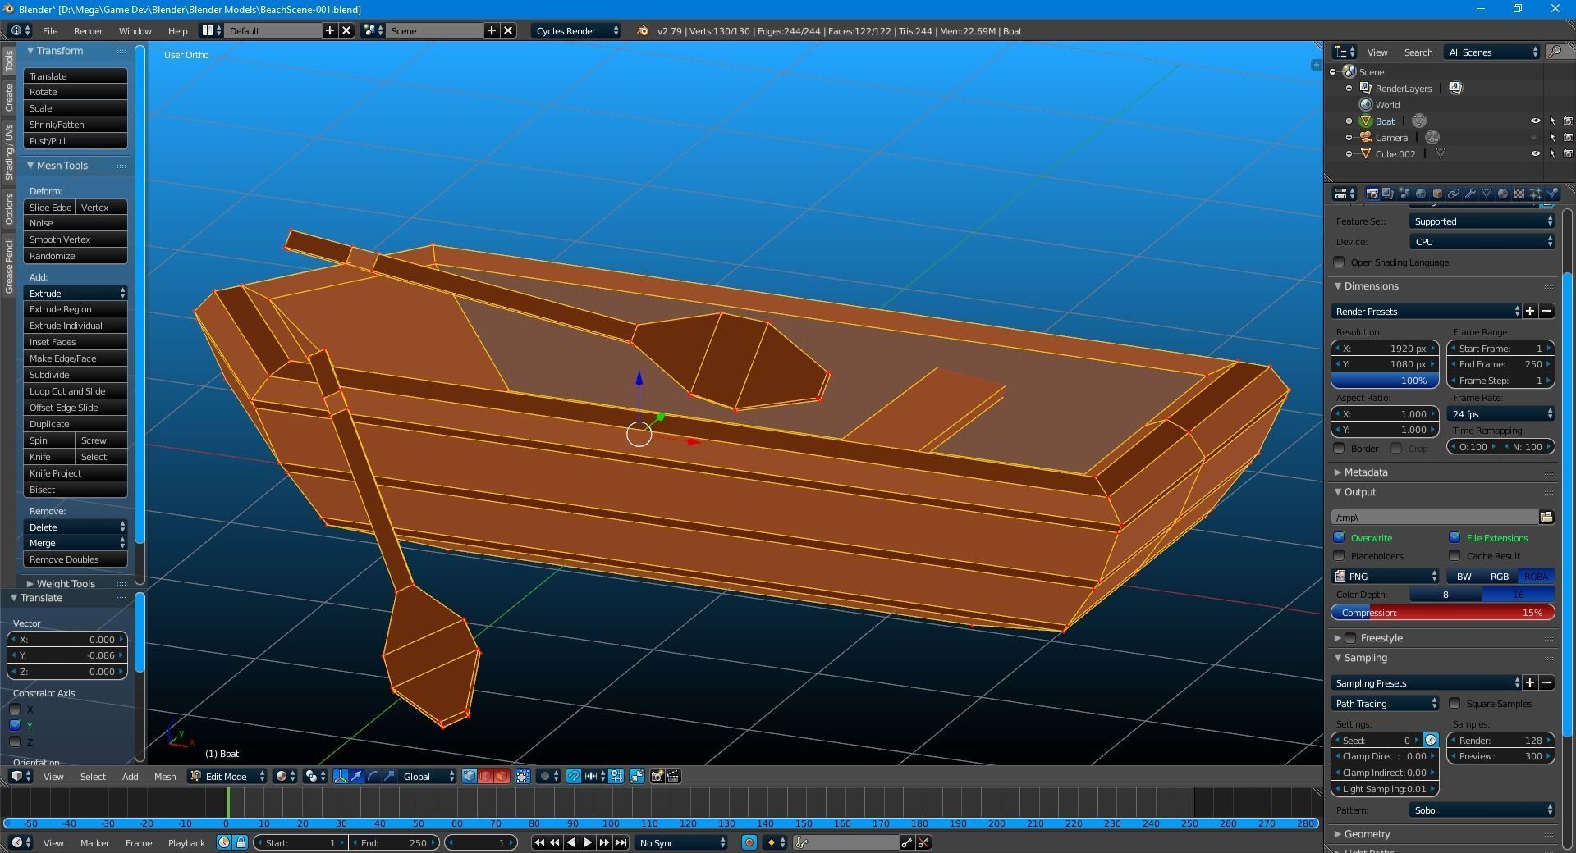1576x853 pixels.
Task: Enable Open Shading Language checkbox
Action: coord(1340,262)
